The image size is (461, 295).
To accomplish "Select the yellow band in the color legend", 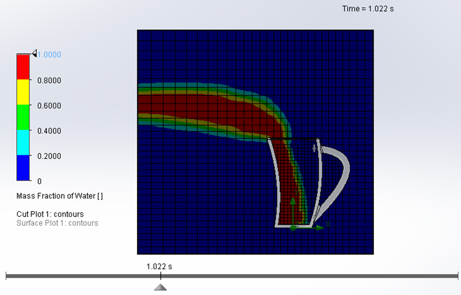I will point(23,92).
